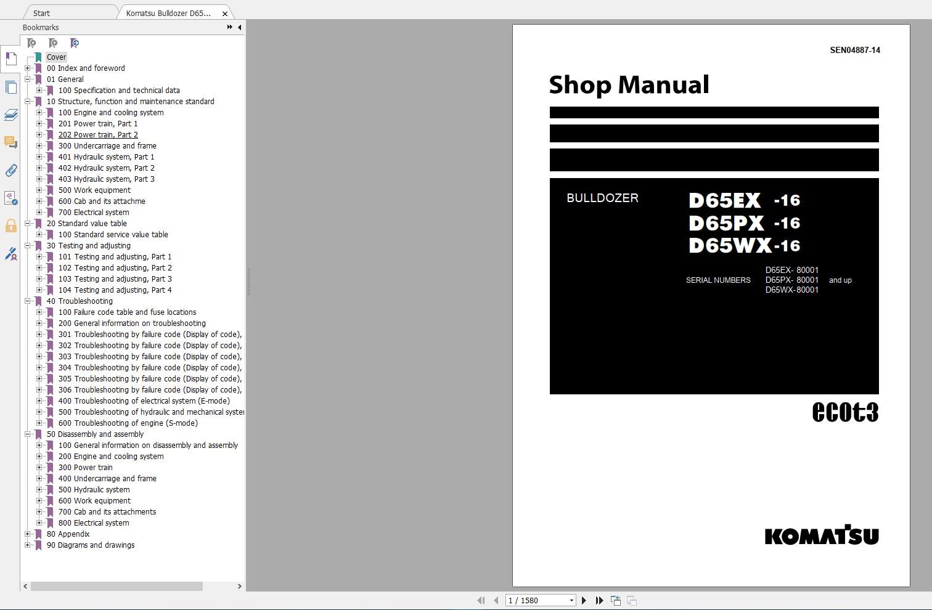
Task: Collapse the 40 Troubleshooting node
Action: tap(28, 301)
